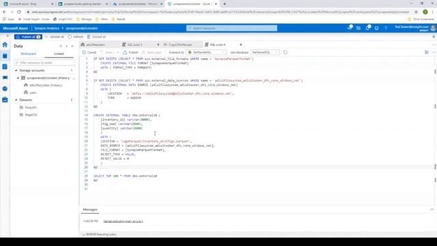Click the Publish all button

click(28, 37)
